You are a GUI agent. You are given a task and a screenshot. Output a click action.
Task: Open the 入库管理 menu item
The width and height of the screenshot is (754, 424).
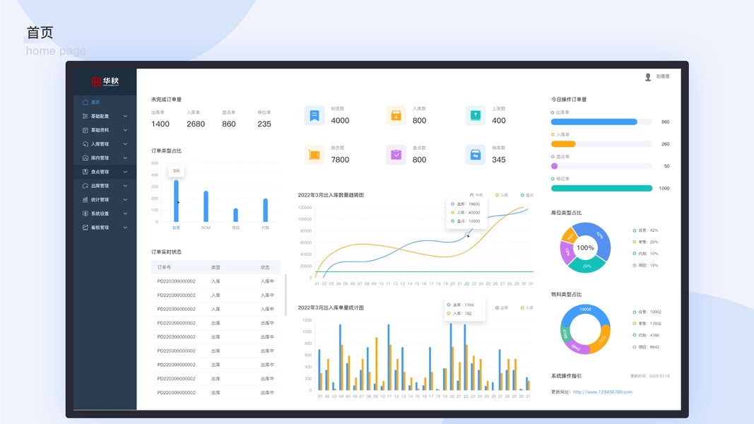[x=105, y=144]
